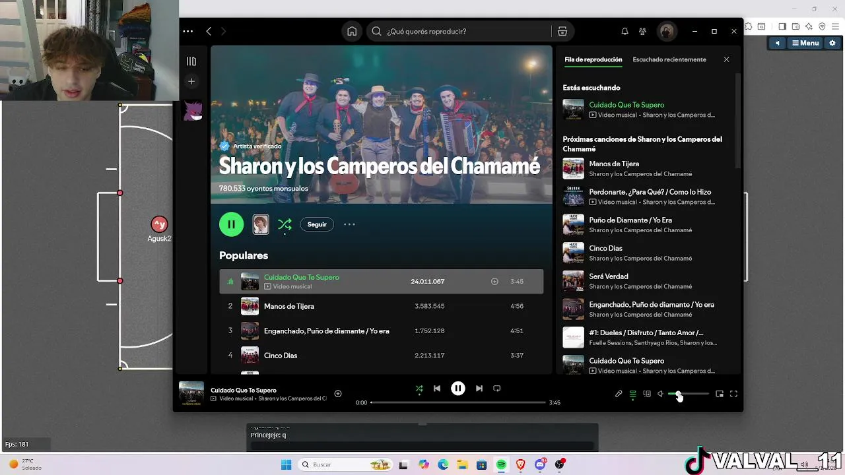
Task: Open the weather widget 27°C Soleado
Action: pyautogui.click(x=26, y=464)
